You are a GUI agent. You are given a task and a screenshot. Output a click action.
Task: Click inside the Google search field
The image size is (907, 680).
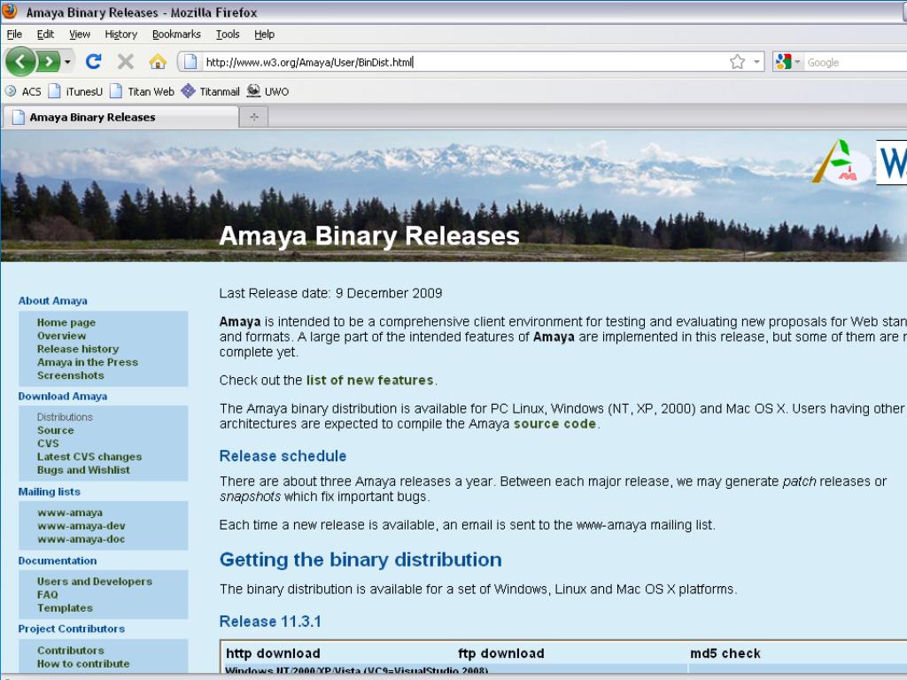tap(857, 63)
